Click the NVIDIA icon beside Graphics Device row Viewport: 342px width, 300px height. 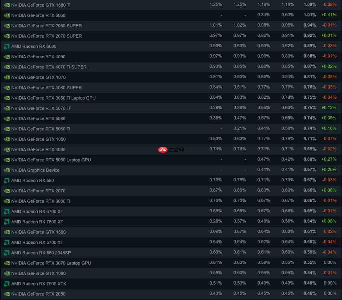coord(7,170)
